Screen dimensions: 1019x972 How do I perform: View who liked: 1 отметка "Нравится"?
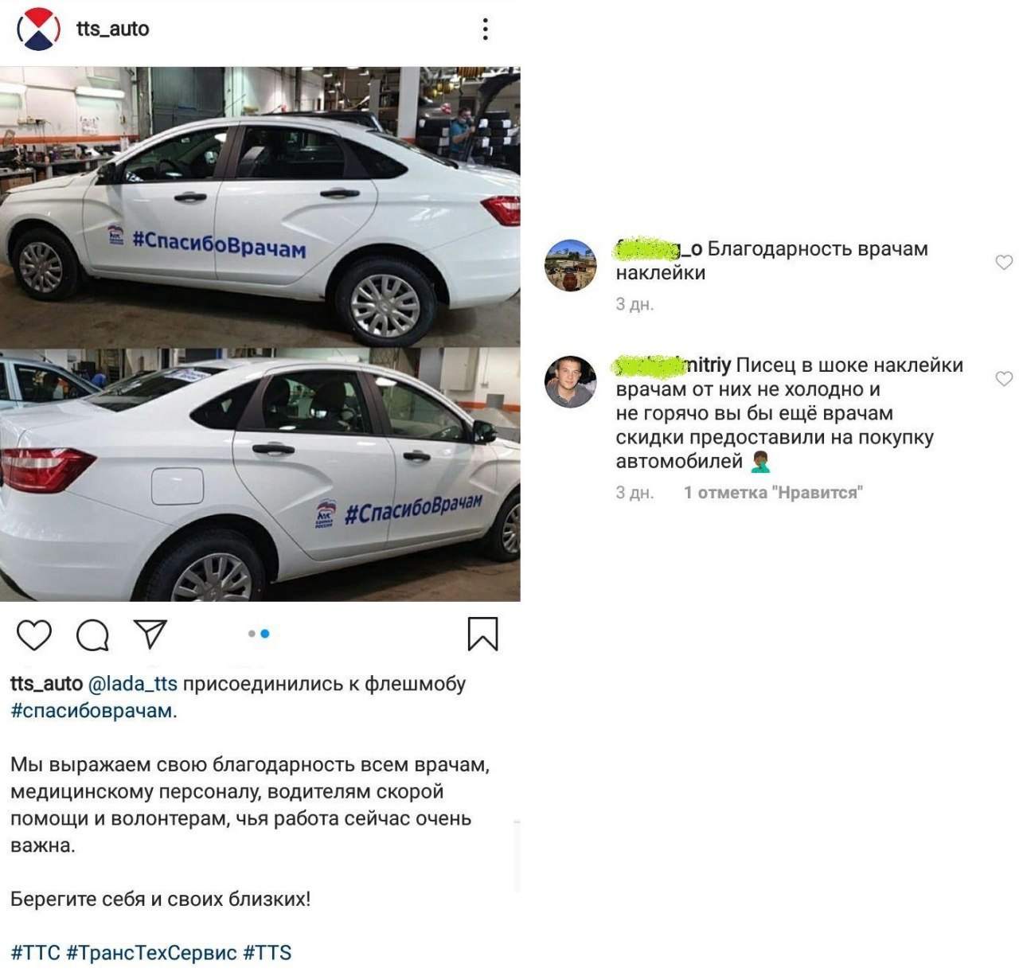773,493
